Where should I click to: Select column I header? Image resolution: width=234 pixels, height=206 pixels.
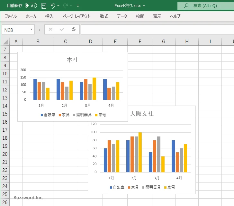coord(210,42)
